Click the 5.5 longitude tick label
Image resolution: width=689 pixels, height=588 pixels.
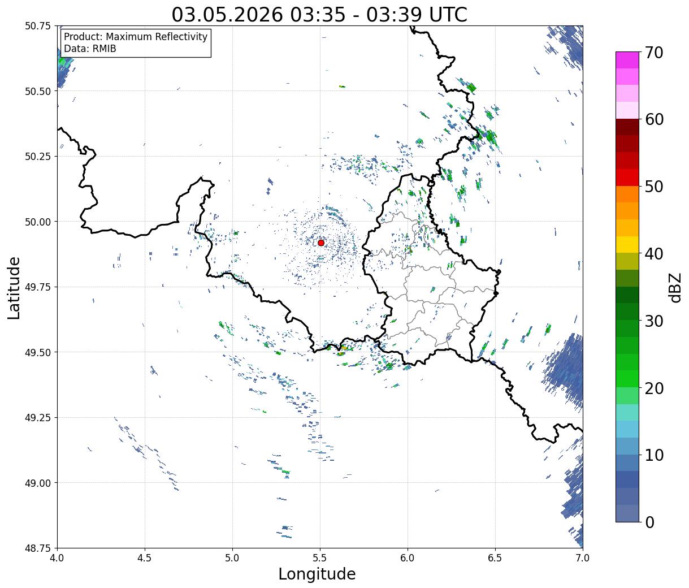point(320,558)
